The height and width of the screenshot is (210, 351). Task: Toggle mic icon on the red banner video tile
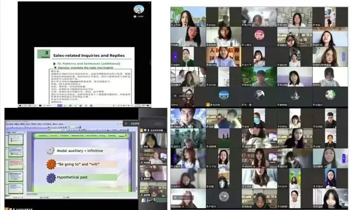(x=208, y=65)
